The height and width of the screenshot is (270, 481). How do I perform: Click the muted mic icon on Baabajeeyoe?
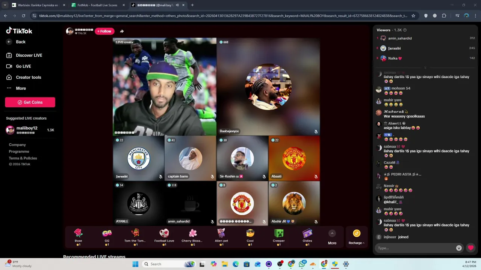pos(316,132)
